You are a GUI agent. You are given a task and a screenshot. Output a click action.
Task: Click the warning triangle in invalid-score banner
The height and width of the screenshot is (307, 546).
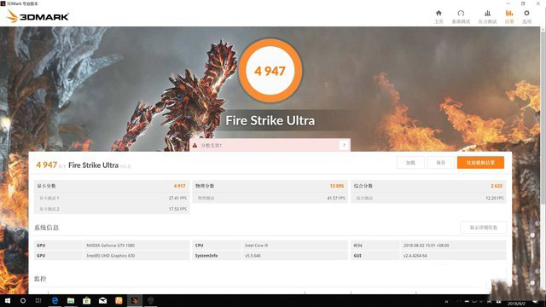pos(195,145)
